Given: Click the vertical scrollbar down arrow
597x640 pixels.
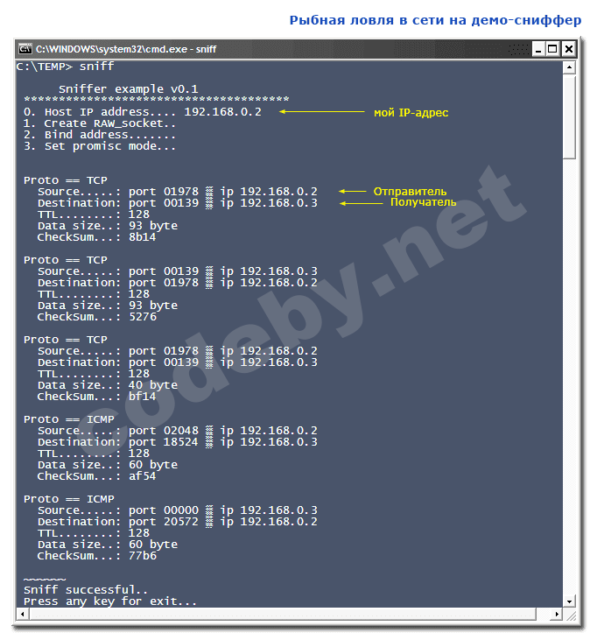Looking at the screenshot, I should point(569,601).
